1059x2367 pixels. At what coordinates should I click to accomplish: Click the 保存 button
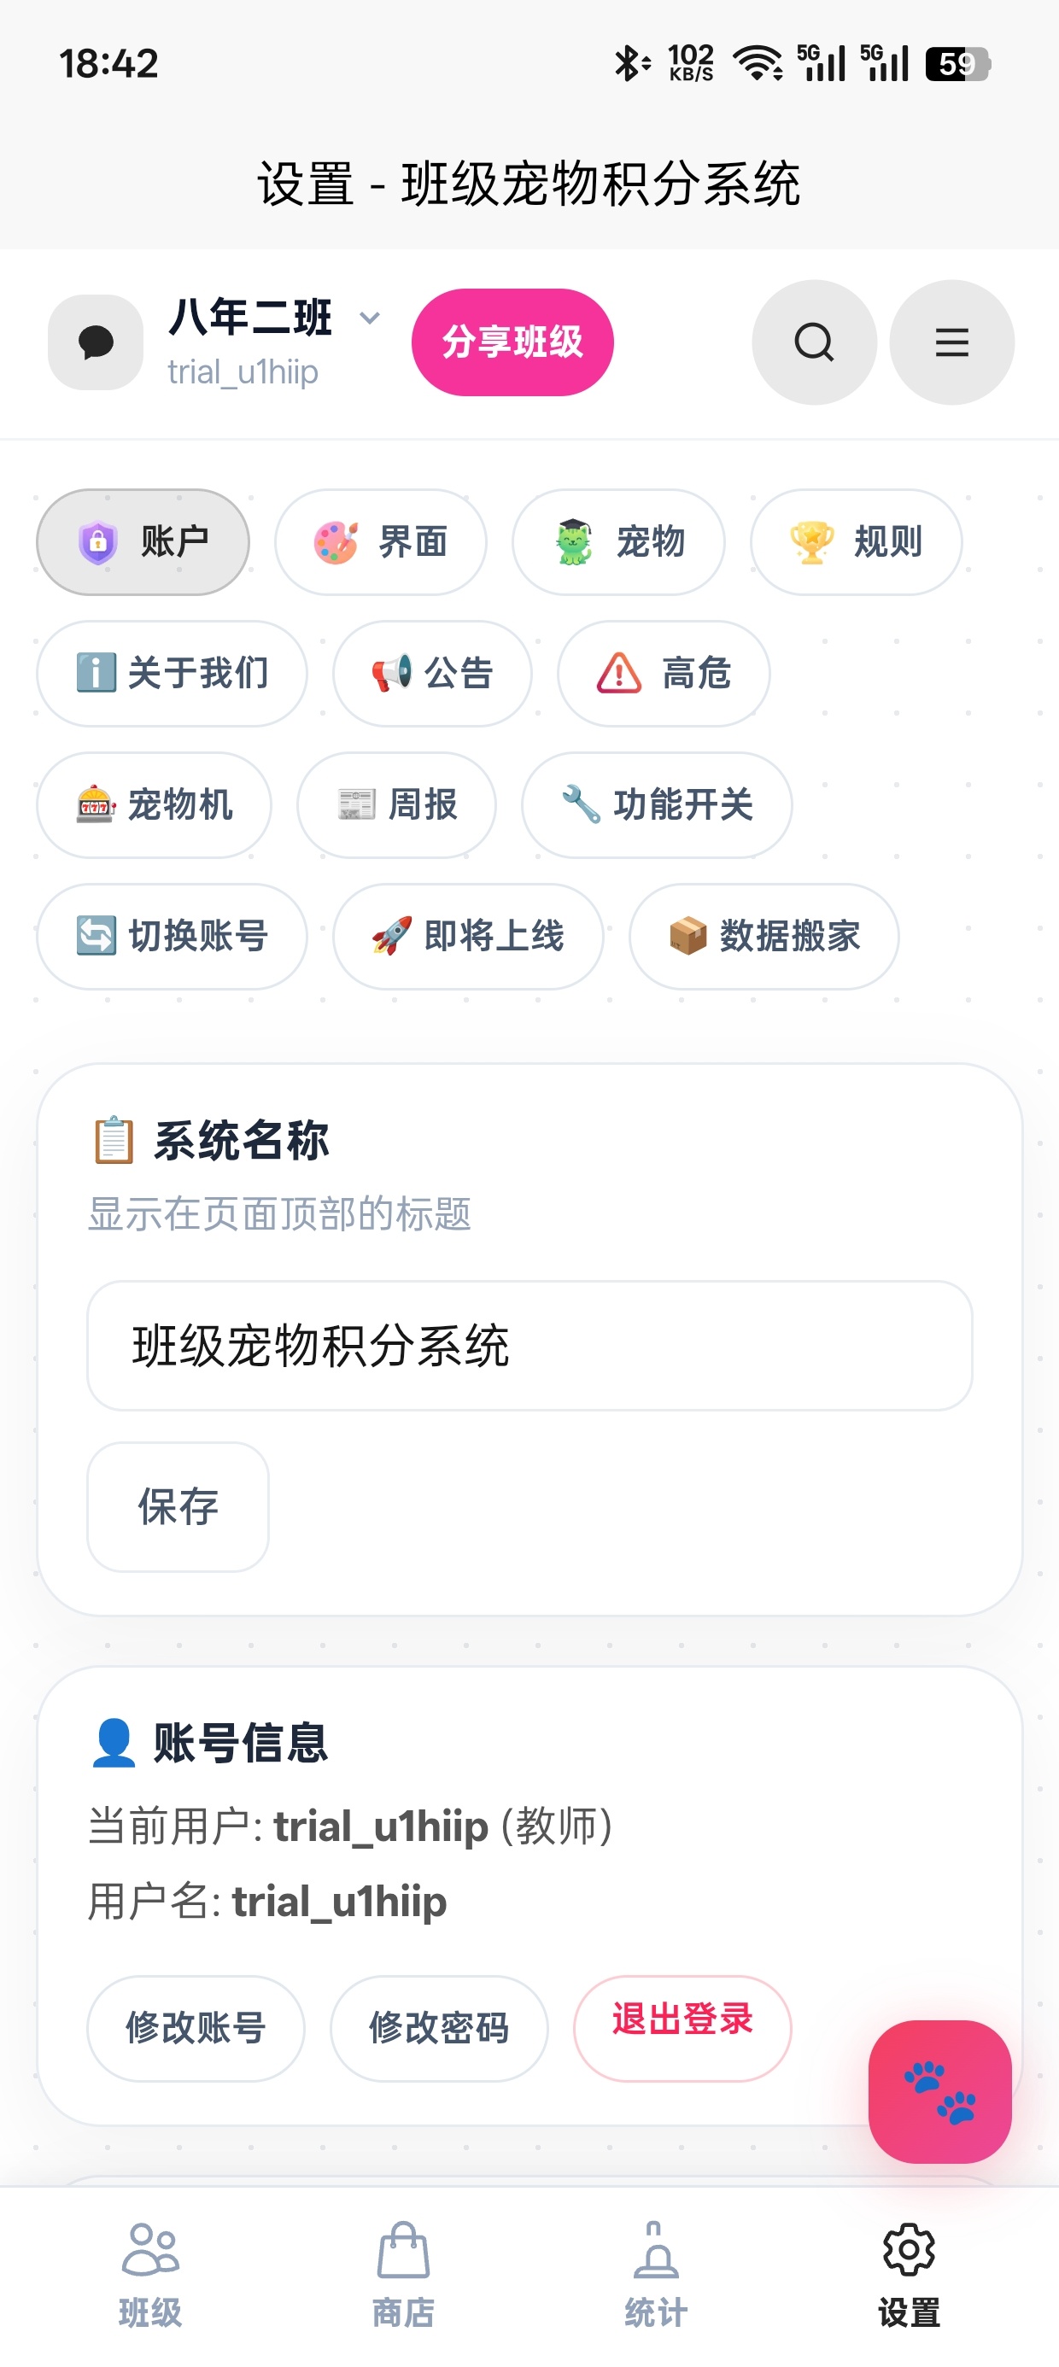pos(178,1506)
